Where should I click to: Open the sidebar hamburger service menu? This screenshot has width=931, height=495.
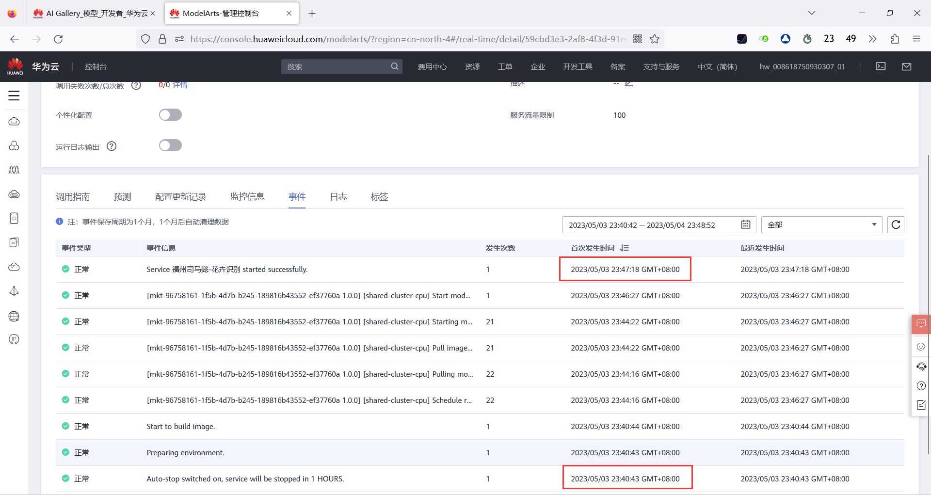click(14, 96)
